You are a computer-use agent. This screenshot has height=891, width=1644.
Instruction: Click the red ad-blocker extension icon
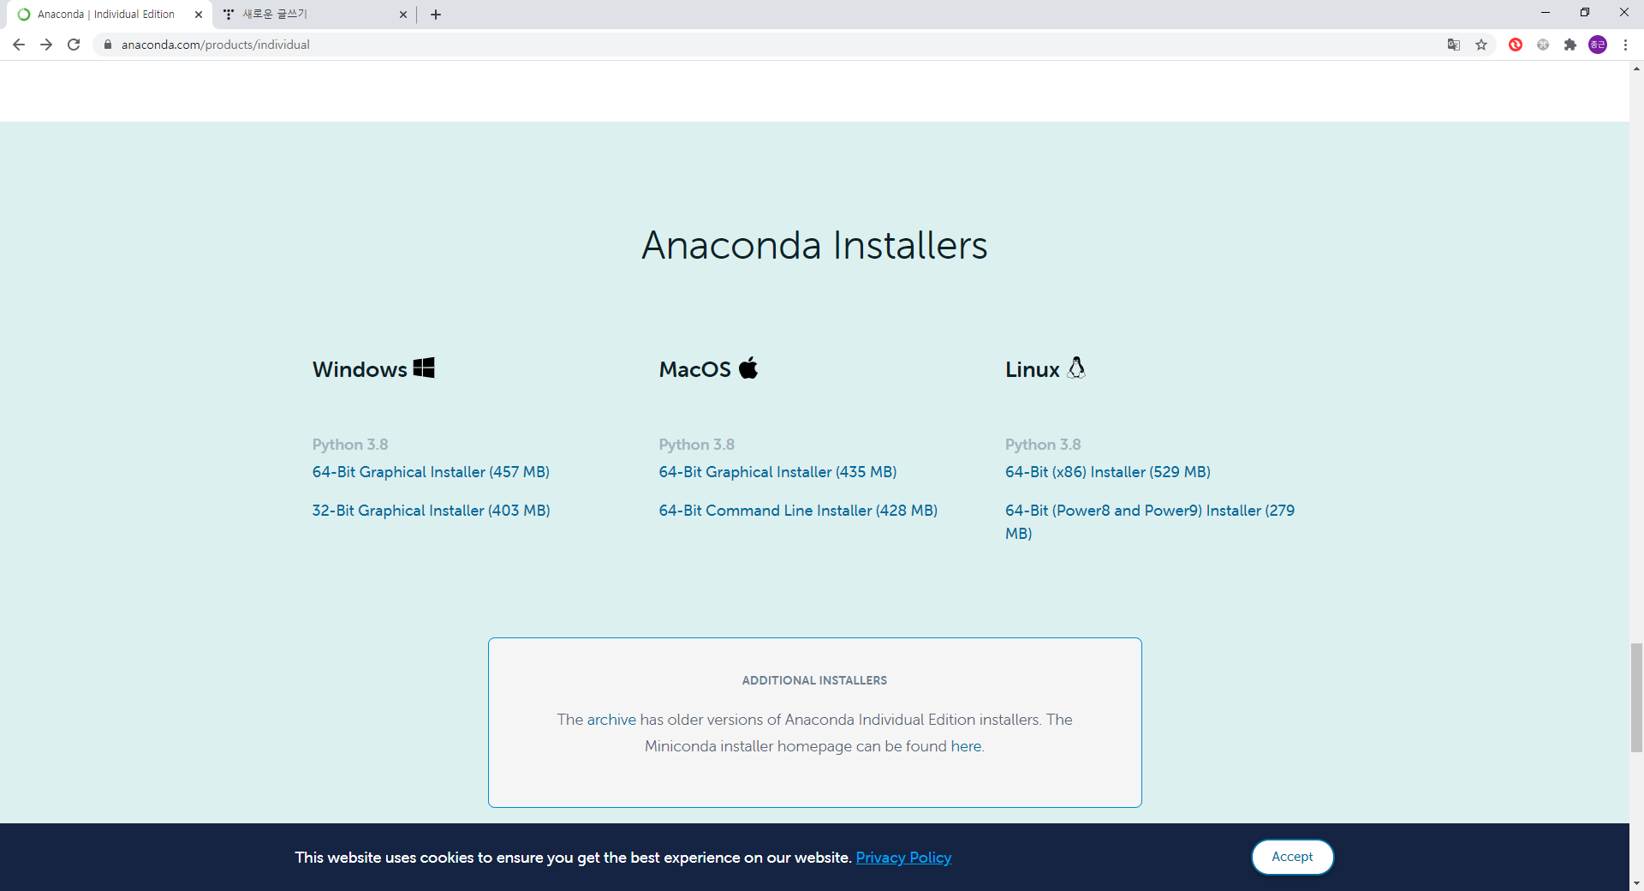click(1516, 45)
